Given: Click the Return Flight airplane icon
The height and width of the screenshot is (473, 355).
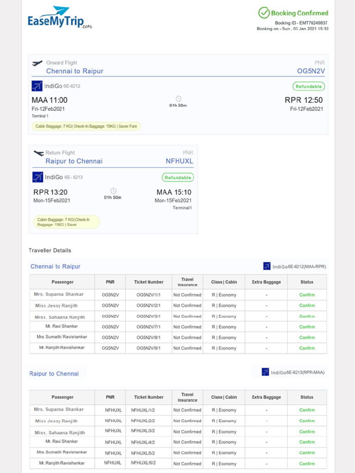Looking at the screenshot, I should tap(39, 153).
